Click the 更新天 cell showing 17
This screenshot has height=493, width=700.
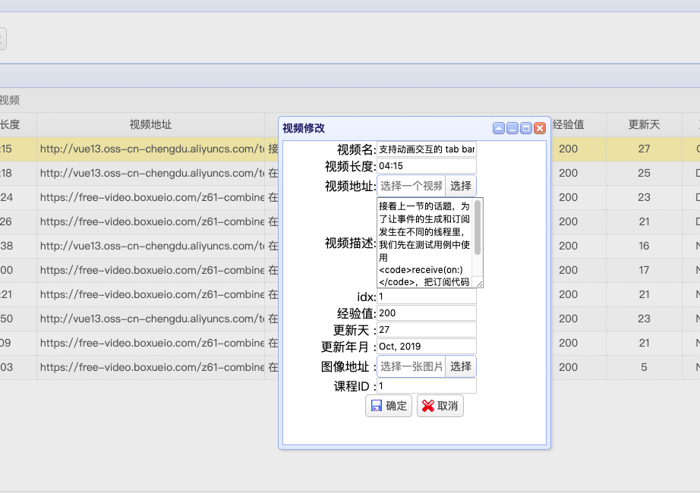644,270
